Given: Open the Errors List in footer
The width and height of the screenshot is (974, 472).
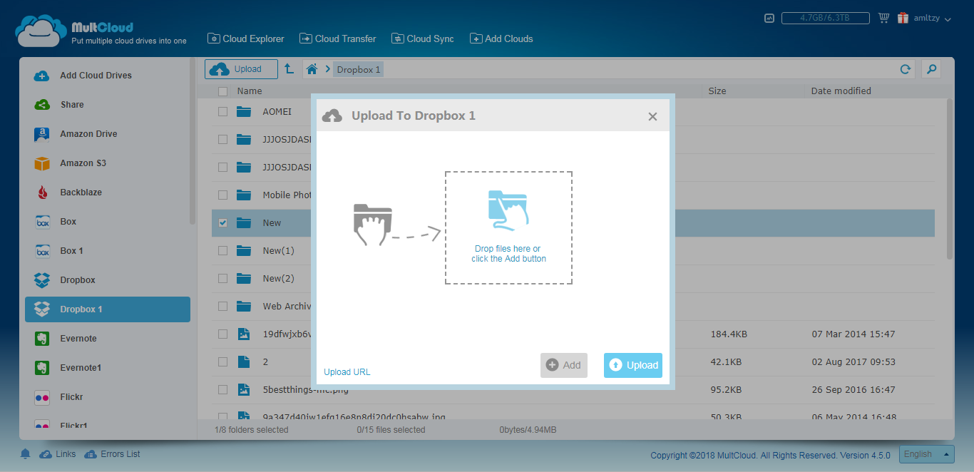Looking at the screenshot, I should pyautogui.click(x=112, y=454).
